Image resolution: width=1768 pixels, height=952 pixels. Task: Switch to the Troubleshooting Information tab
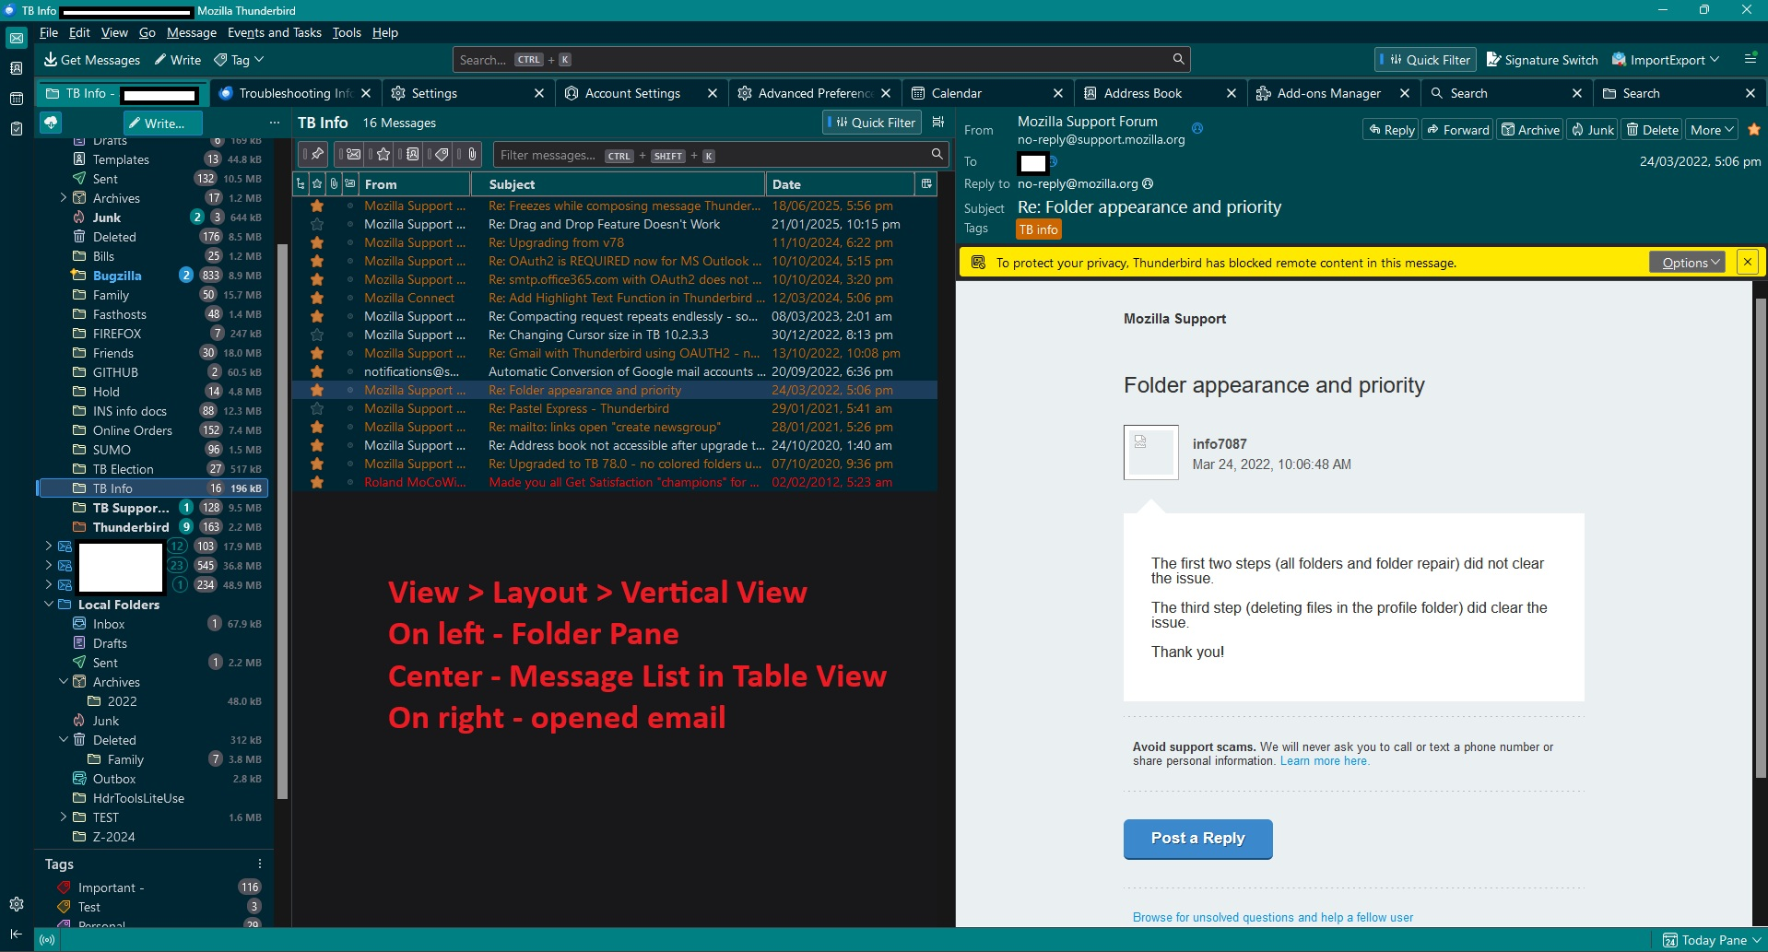tap(296, 93)
